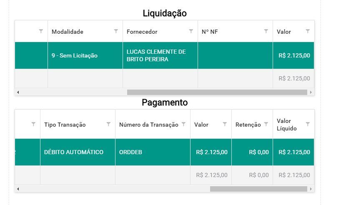Open Pagamento Valor column filter
This screenshot has width=351, height=205.
coord(225,124)
